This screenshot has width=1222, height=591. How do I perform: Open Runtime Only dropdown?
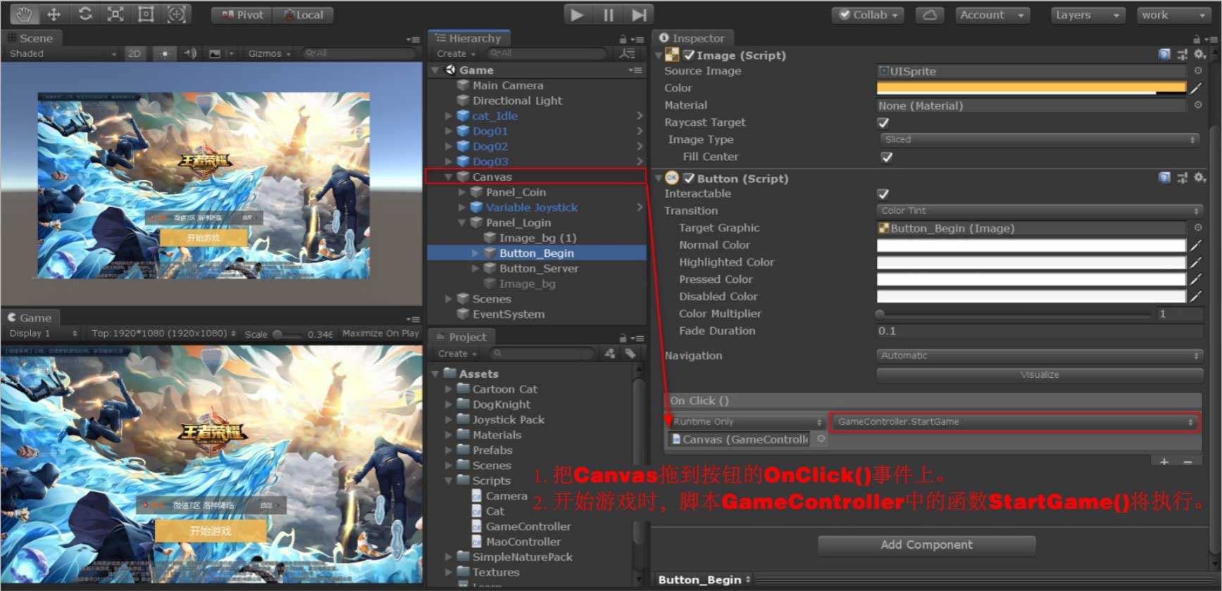click(747, 422)
